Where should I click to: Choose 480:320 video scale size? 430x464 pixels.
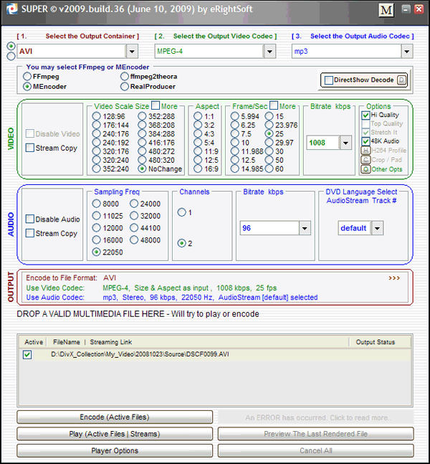[x=142, y=160]
